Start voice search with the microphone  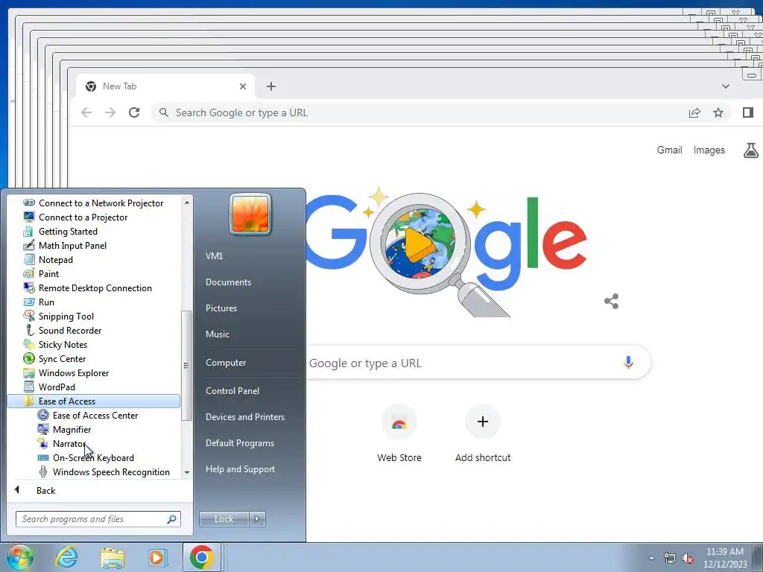point(628,363)
